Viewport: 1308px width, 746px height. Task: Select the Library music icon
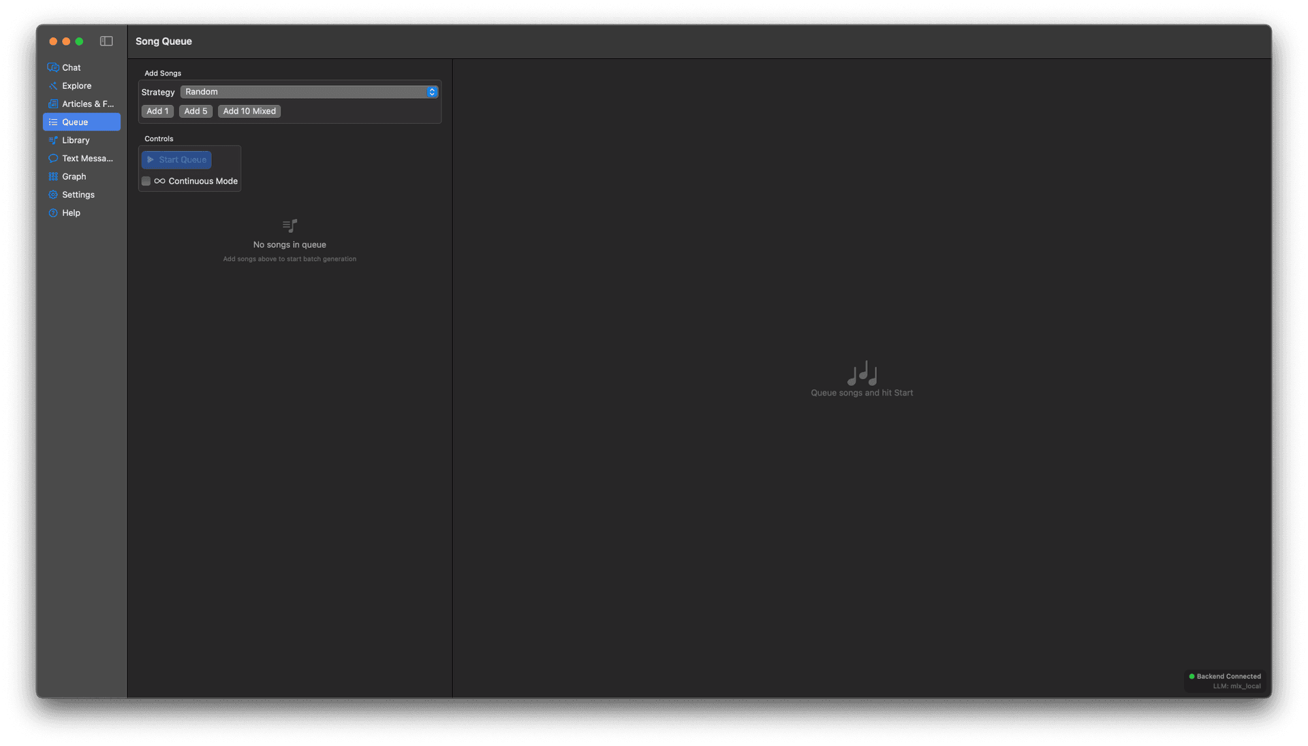(x=53, y=140)
